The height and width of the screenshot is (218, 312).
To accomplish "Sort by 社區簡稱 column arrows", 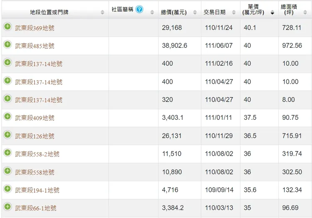I will coord(152,12).
